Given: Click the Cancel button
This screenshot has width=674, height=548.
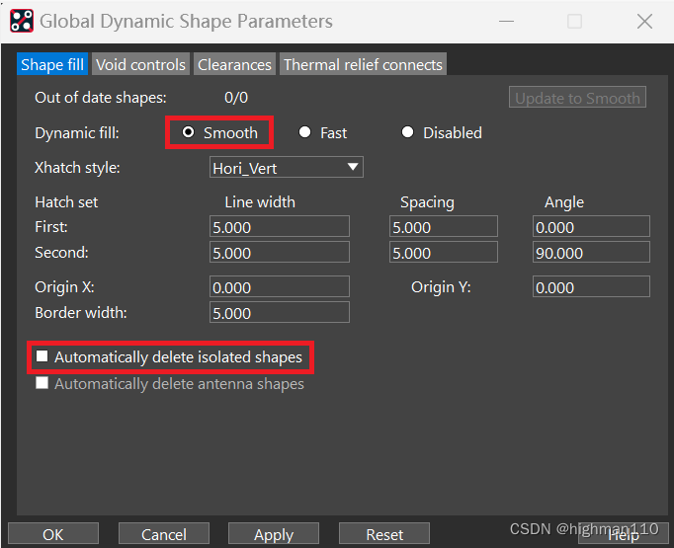Looking at the screenshot, I should 164,534.
